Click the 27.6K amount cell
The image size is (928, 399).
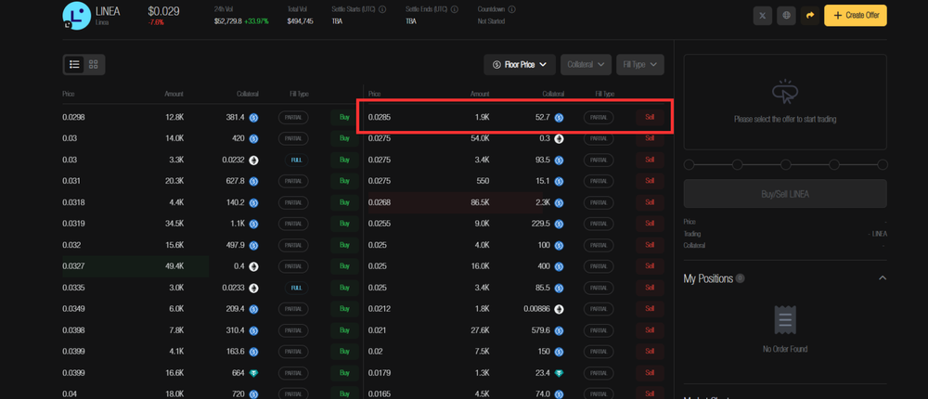[480, 330]
